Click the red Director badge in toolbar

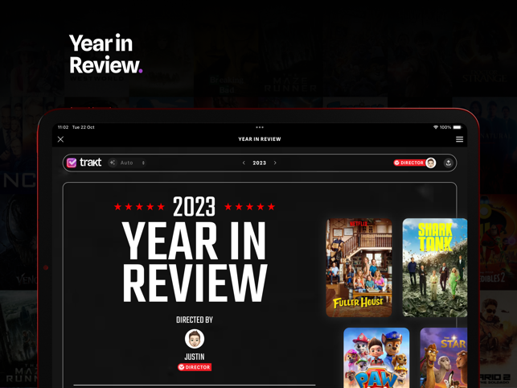409,163
